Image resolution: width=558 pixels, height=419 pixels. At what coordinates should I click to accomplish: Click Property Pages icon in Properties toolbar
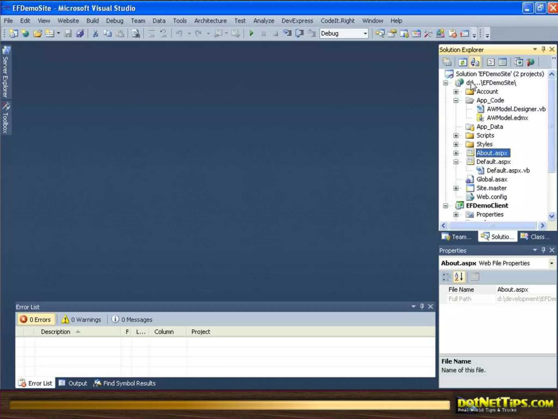475,277
